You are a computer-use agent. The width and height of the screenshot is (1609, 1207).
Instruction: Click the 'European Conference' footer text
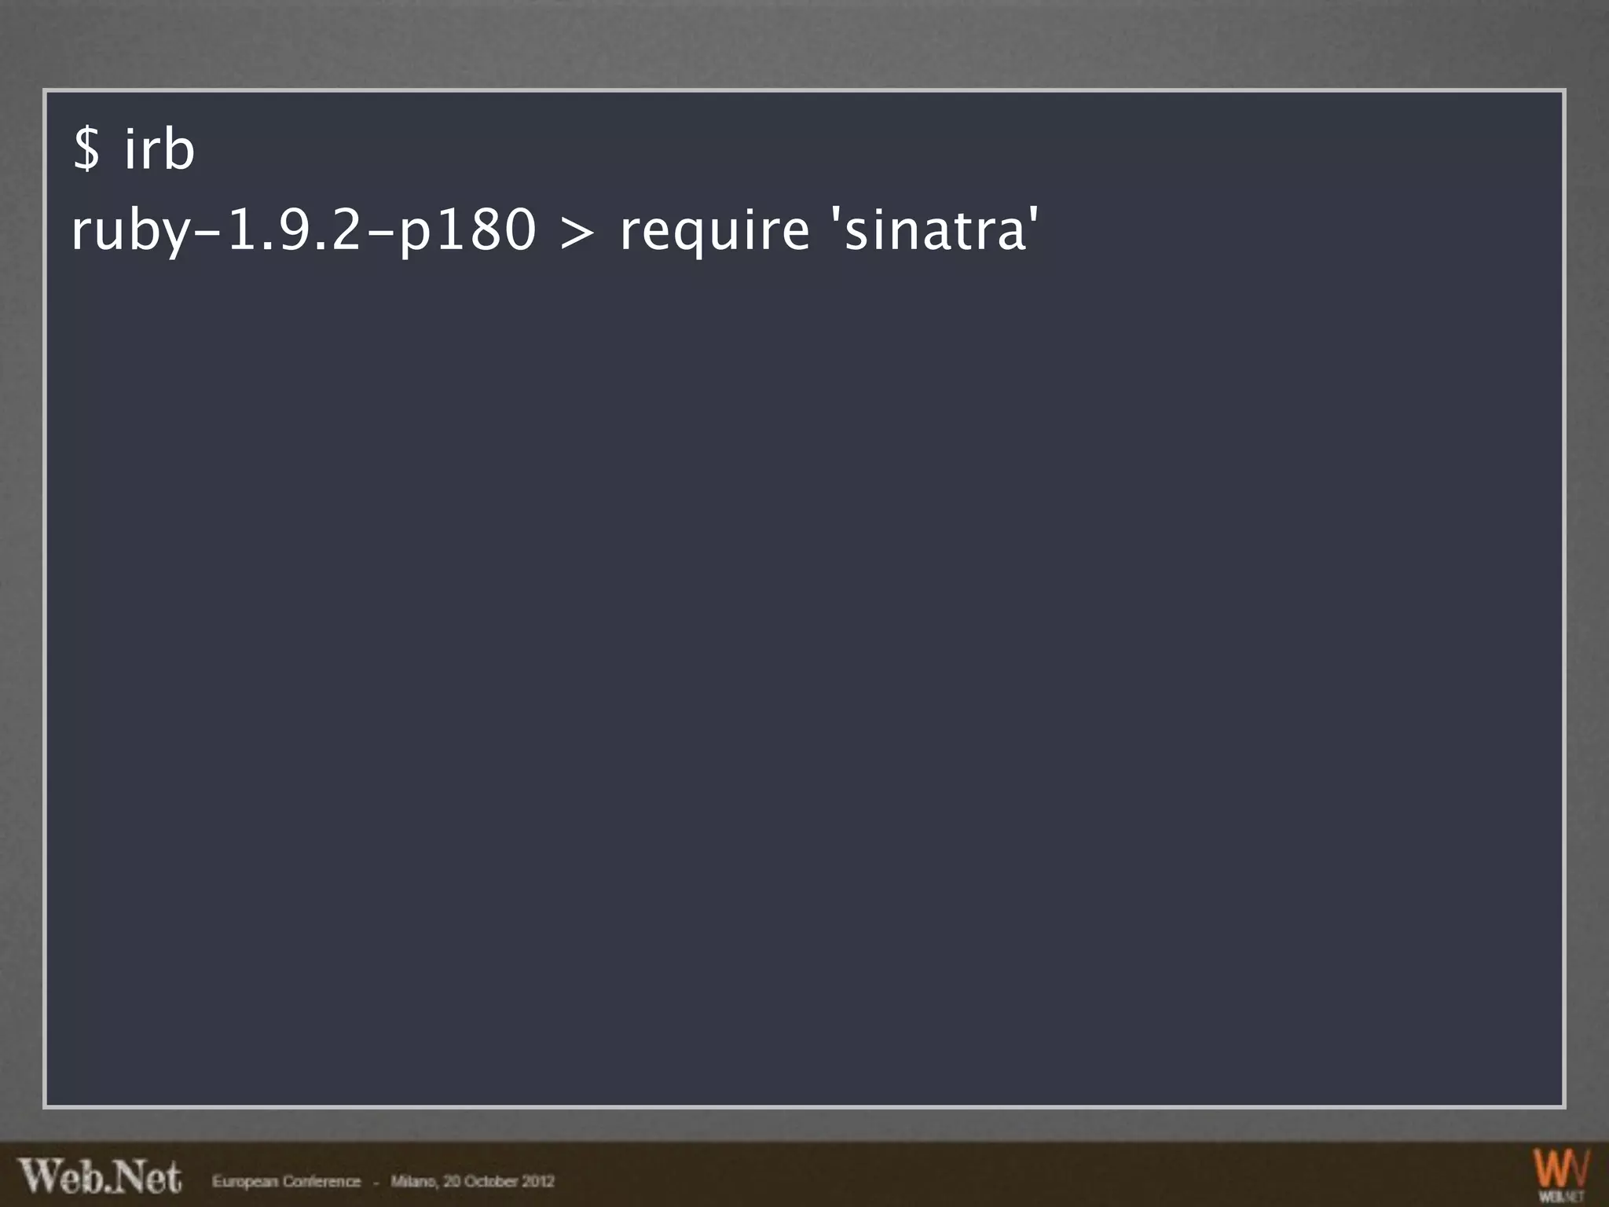click(x=286, y=1182)
